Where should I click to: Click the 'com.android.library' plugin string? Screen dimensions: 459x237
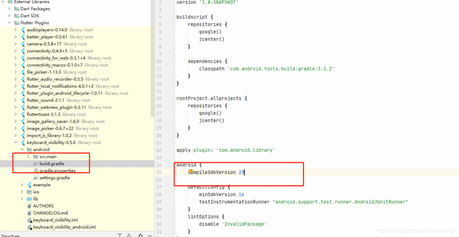click(x=245, y=150)
